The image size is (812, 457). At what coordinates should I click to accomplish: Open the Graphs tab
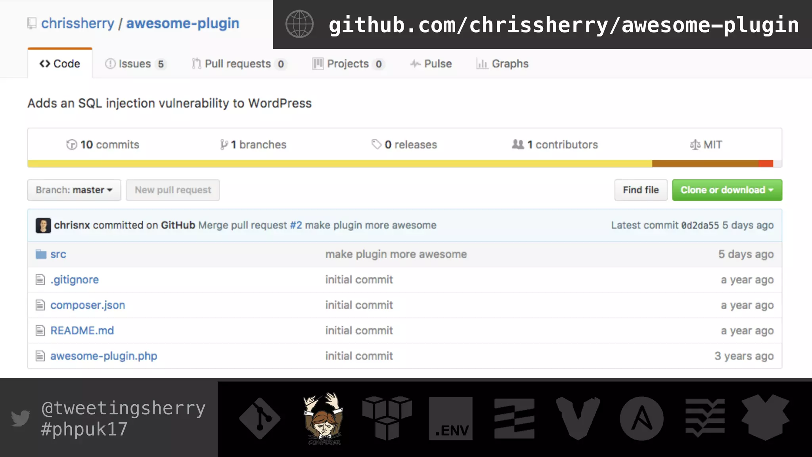pos(502,64)
